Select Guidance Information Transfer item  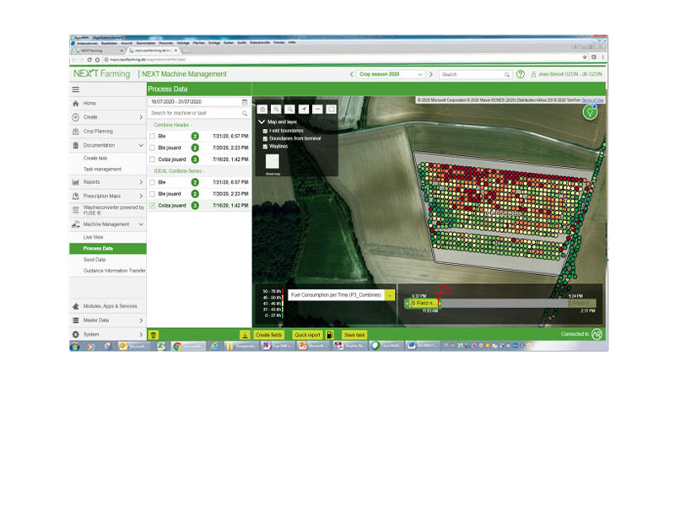click(115, 271)
